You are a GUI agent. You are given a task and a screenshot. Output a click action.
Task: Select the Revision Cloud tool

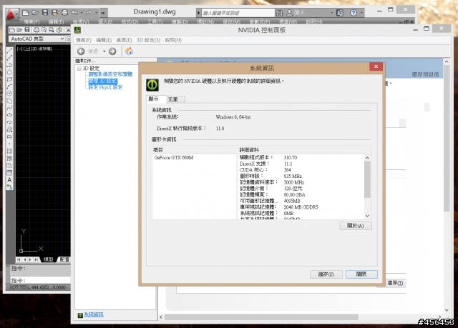tap(9, 101)
